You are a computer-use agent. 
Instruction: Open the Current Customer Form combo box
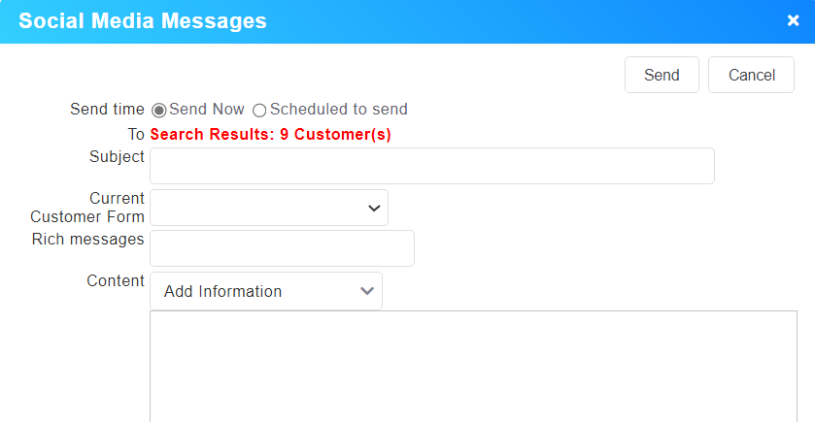coord(268,208)
